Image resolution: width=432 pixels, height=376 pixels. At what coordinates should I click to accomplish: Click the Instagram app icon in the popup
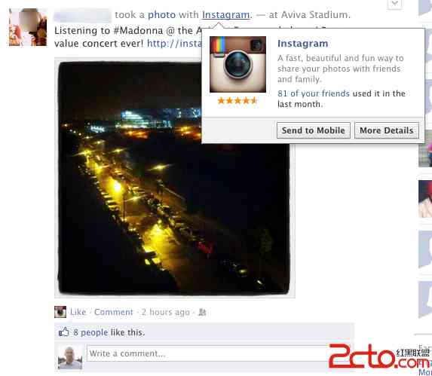pyautogui.click(x=237, y=64)
